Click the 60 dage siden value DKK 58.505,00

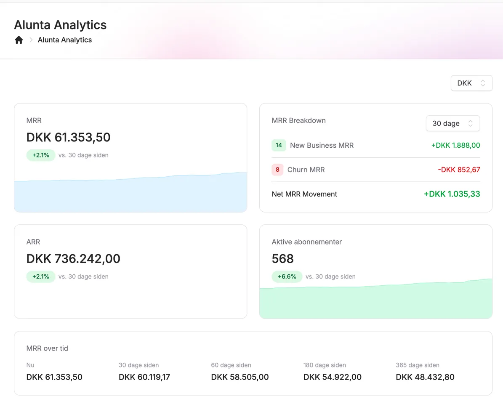(240, 377)
